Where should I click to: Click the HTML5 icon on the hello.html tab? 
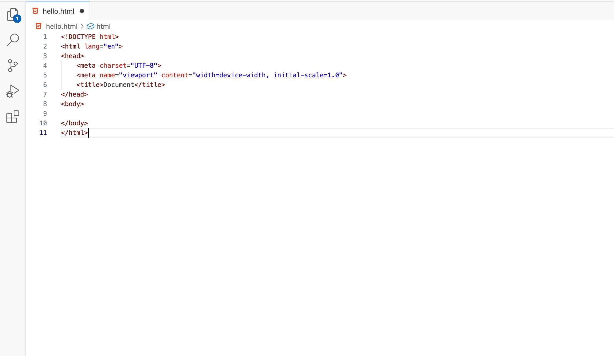[35, 11]
